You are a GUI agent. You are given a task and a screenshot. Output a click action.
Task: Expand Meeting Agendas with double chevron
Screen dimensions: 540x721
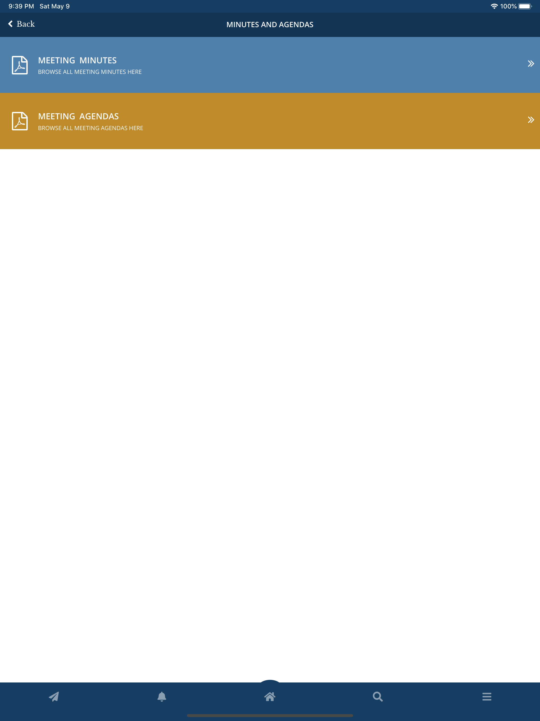click(531, 120)
